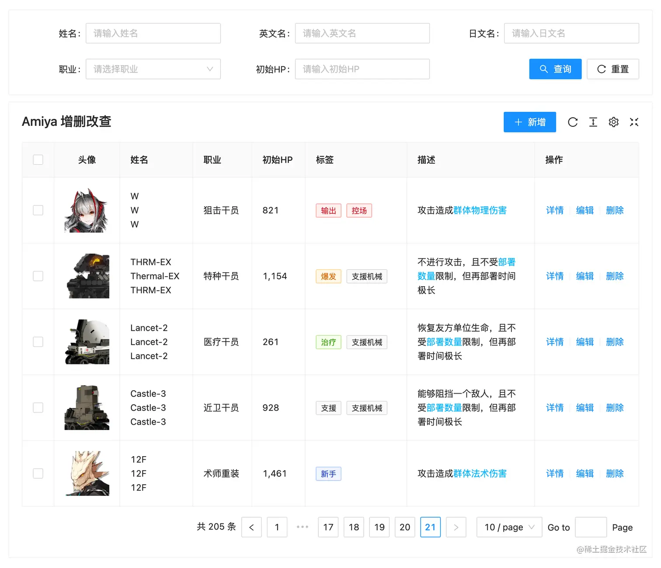Click the 新增 add button
Screen dimensions: 661x568
(x=530, y=122)
